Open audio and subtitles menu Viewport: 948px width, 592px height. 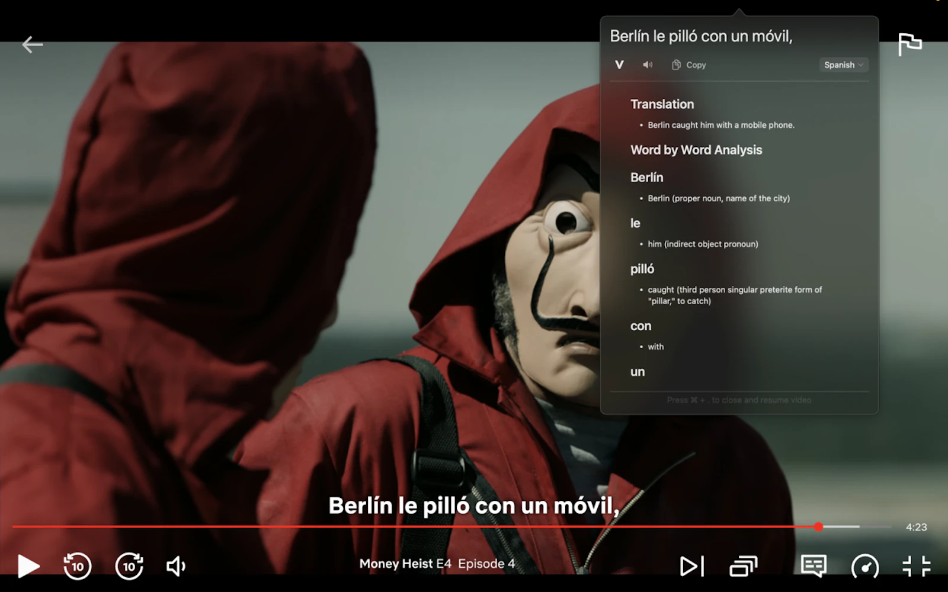pos(814,566)
